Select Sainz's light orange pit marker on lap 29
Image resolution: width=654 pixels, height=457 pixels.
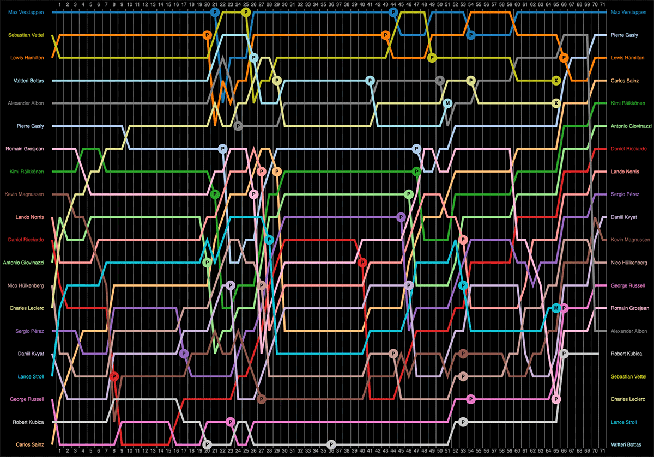pyautogui.click(x=277, y=172)
